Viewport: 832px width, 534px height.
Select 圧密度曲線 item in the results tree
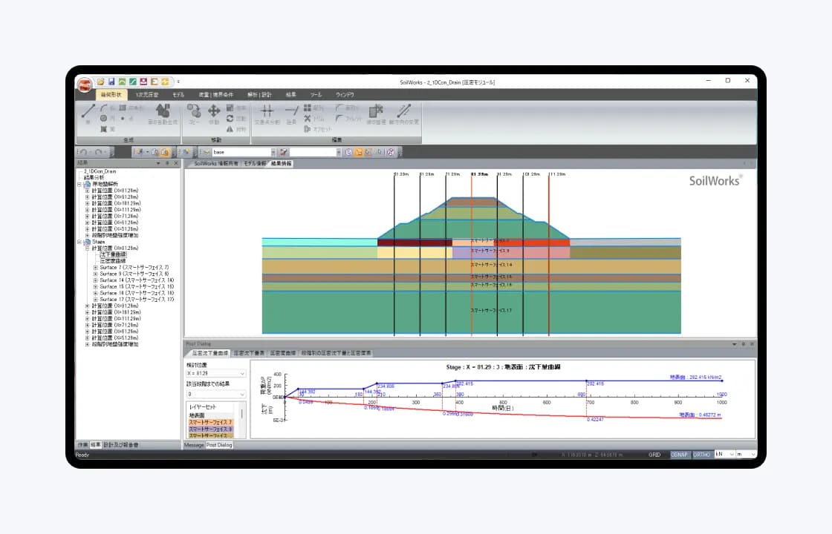pos(113,261)
